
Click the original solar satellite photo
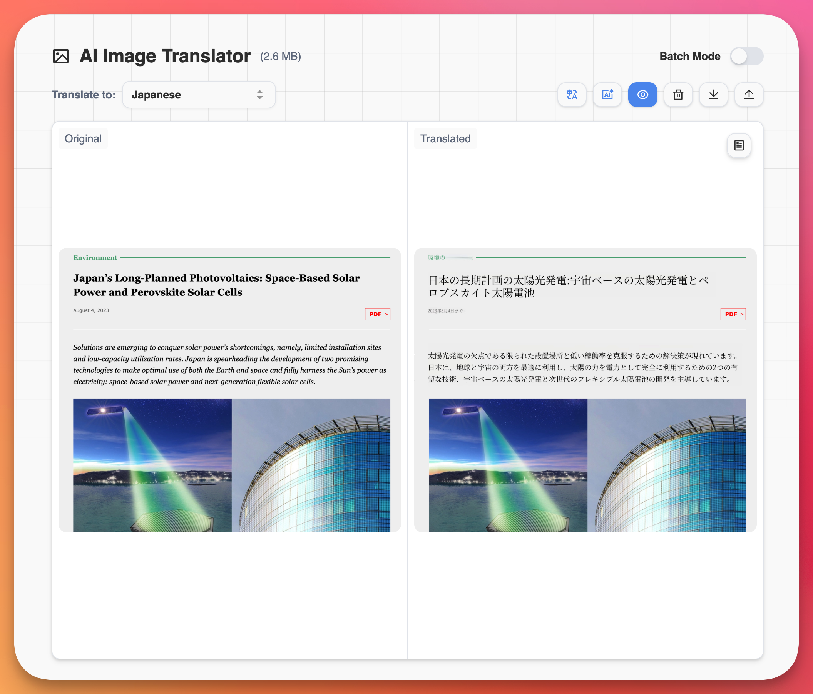(x=152, y=465)
